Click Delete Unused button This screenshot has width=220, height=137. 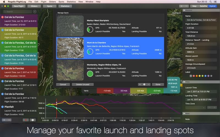tap(83, 84)
